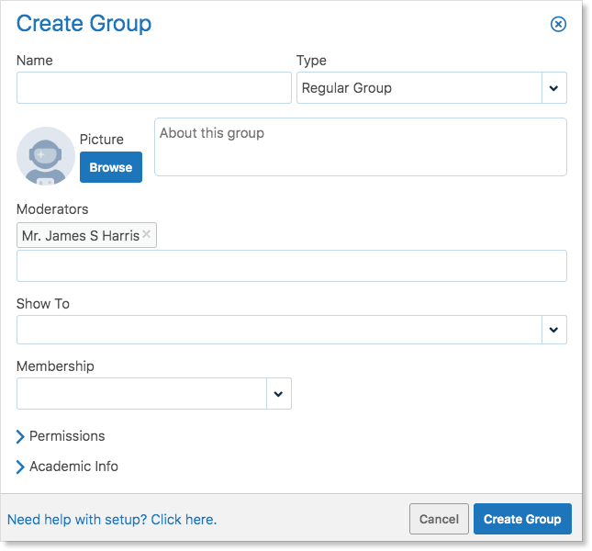Click the Browse picture button
Image resolution: width=592 pixels, height=551 pixels.
(111, 167)
